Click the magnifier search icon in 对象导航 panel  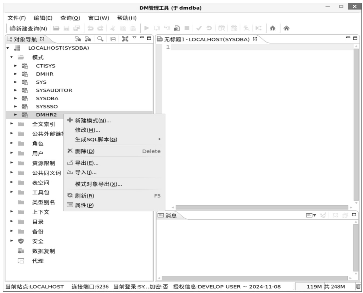(x=100, y=39)
